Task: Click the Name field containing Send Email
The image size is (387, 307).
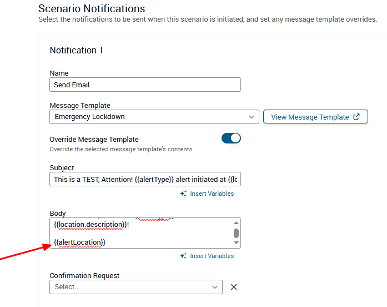Action: (145, 85)
